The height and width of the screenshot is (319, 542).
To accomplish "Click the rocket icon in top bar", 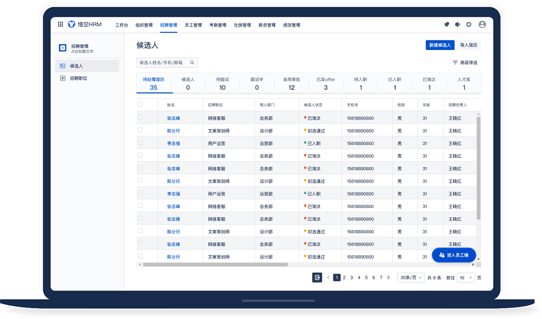I will (447, 25).
